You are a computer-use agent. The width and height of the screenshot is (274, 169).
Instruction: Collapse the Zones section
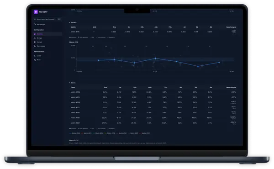click(70, 83)
